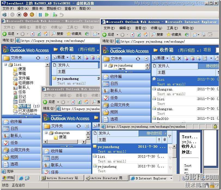Image resolution: width=221 pixels, height=190 pixels.
Task: Select 收件箱 (13) in lisi's folder tree
Action: [26, 106]
